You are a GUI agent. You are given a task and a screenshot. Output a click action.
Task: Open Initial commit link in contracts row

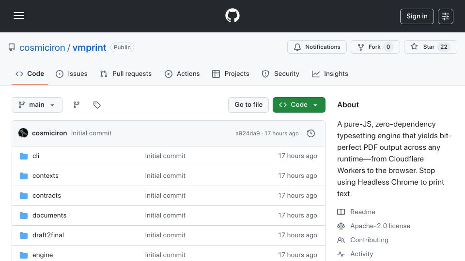click(x=165, y=196)
